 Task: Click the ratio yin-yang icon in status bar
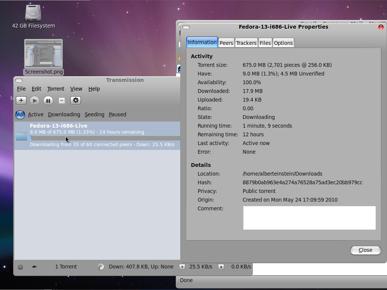coord(101,267)
